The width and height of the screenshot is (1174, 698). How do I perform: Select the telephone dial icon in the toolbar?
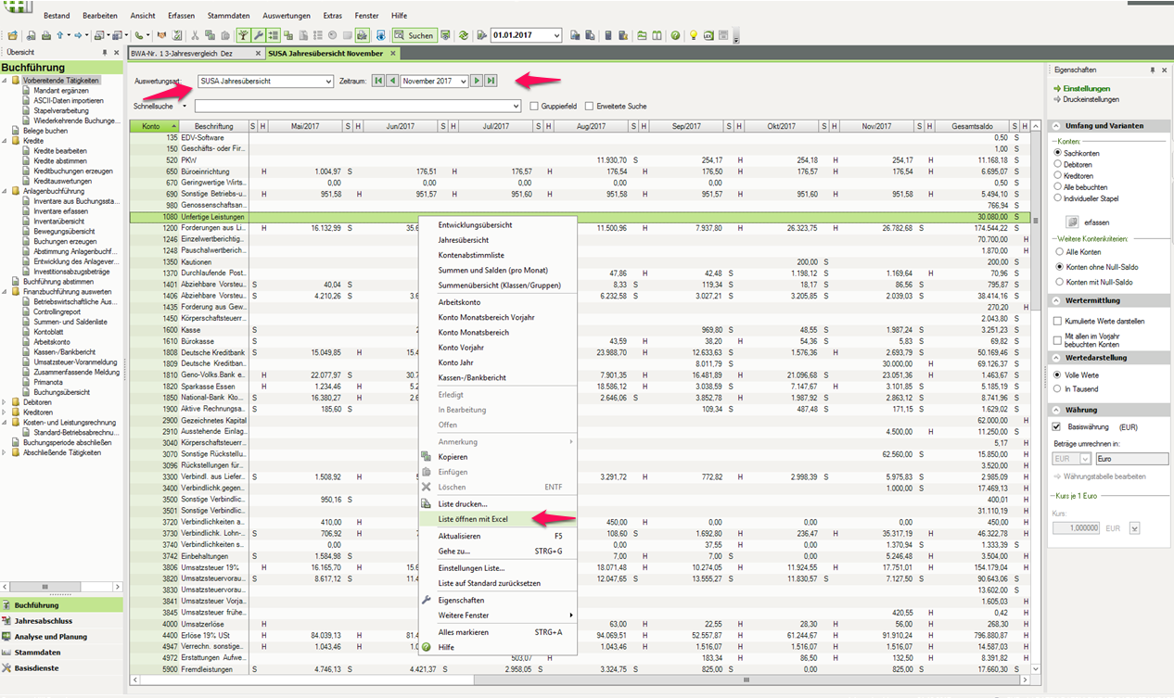[140, 35]
